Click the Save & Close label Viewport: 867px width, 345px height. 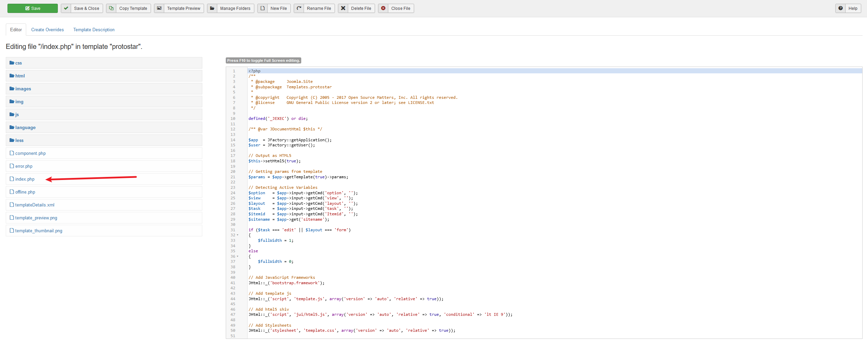(x=86, y=8)
